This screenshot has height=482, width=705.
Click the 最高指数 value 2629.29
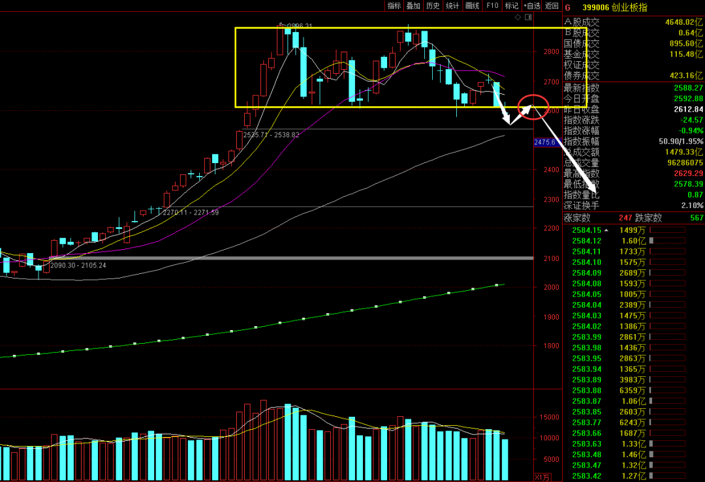click(689, 173)
